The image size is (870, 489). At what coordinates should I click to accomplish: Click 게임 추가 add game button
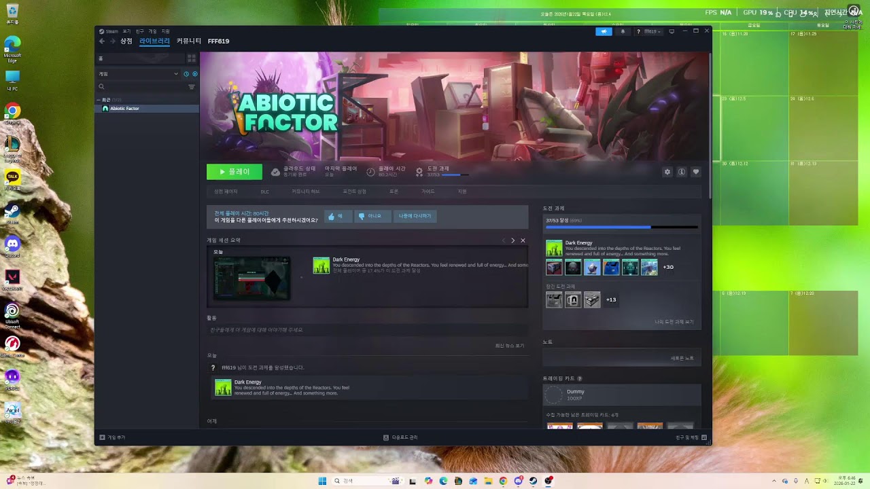[x=112, y=437]
